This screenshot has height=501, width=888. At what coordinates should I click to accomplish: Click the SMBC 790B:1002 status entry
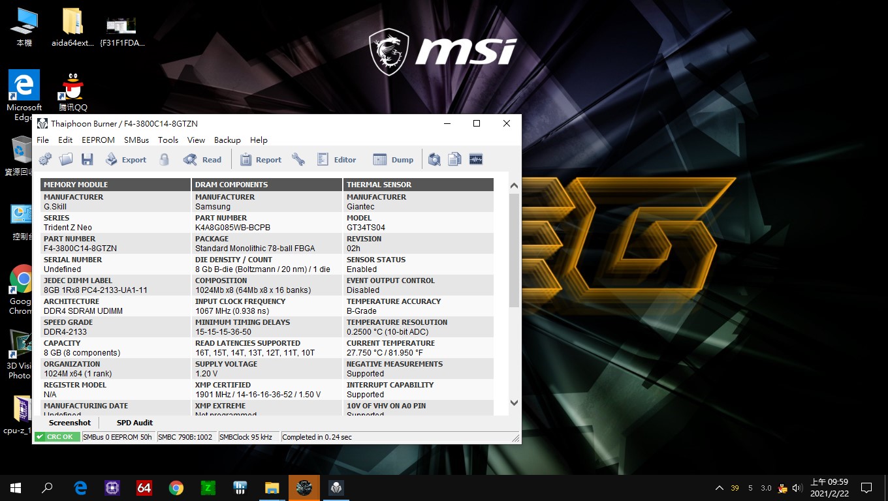186,437
